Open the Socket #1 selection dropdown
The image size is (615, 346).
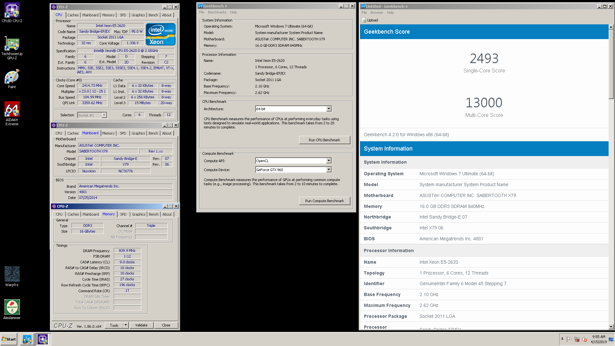104,115
